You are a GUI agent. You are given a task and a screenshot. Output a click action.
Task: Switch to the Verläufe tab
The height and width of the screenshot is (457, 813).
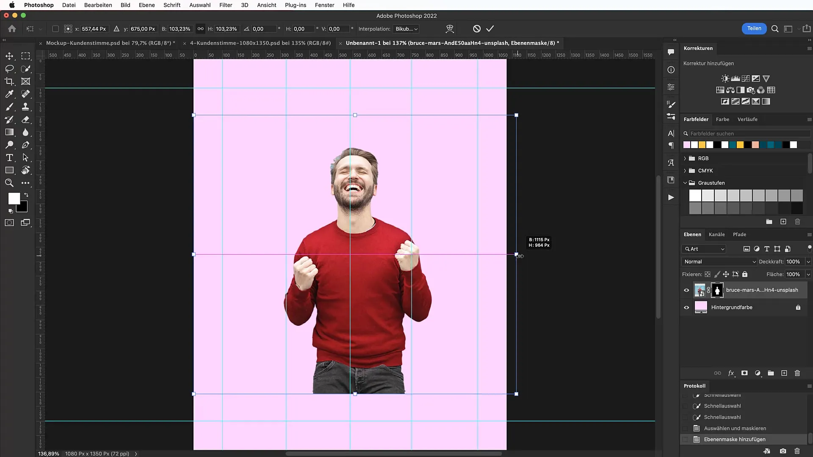747,119
